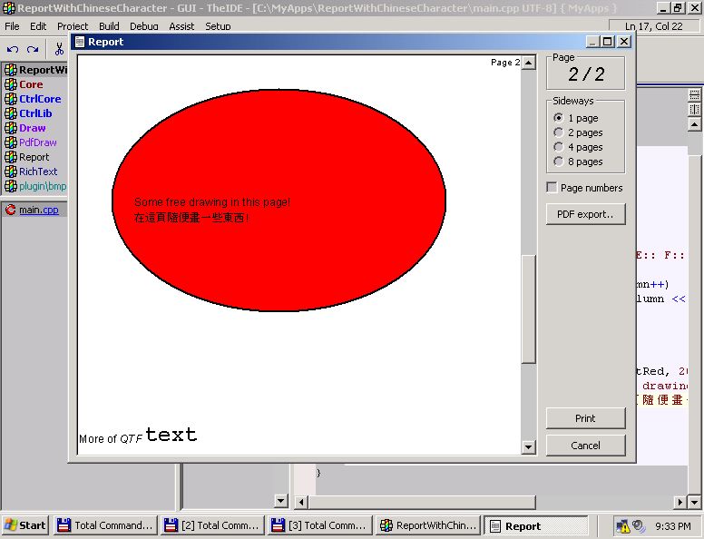Click the Cut scissors icon
This screenshot has width=704, height=539.
click(59, 49)
